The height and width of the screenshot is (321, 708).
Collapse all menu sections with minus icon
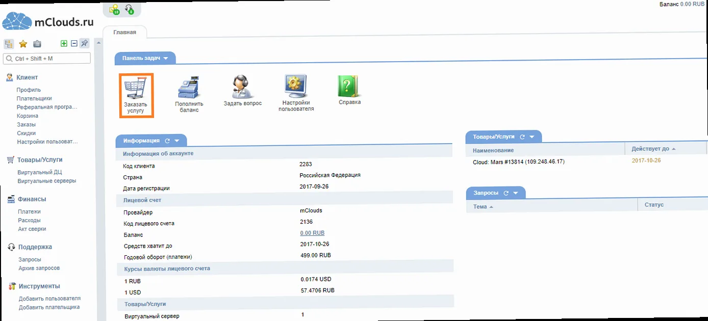point(73,43)
